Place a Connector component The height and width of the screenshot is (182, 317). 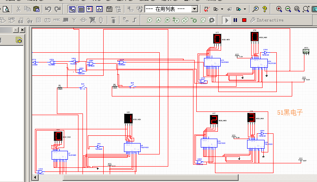[101, 20]
